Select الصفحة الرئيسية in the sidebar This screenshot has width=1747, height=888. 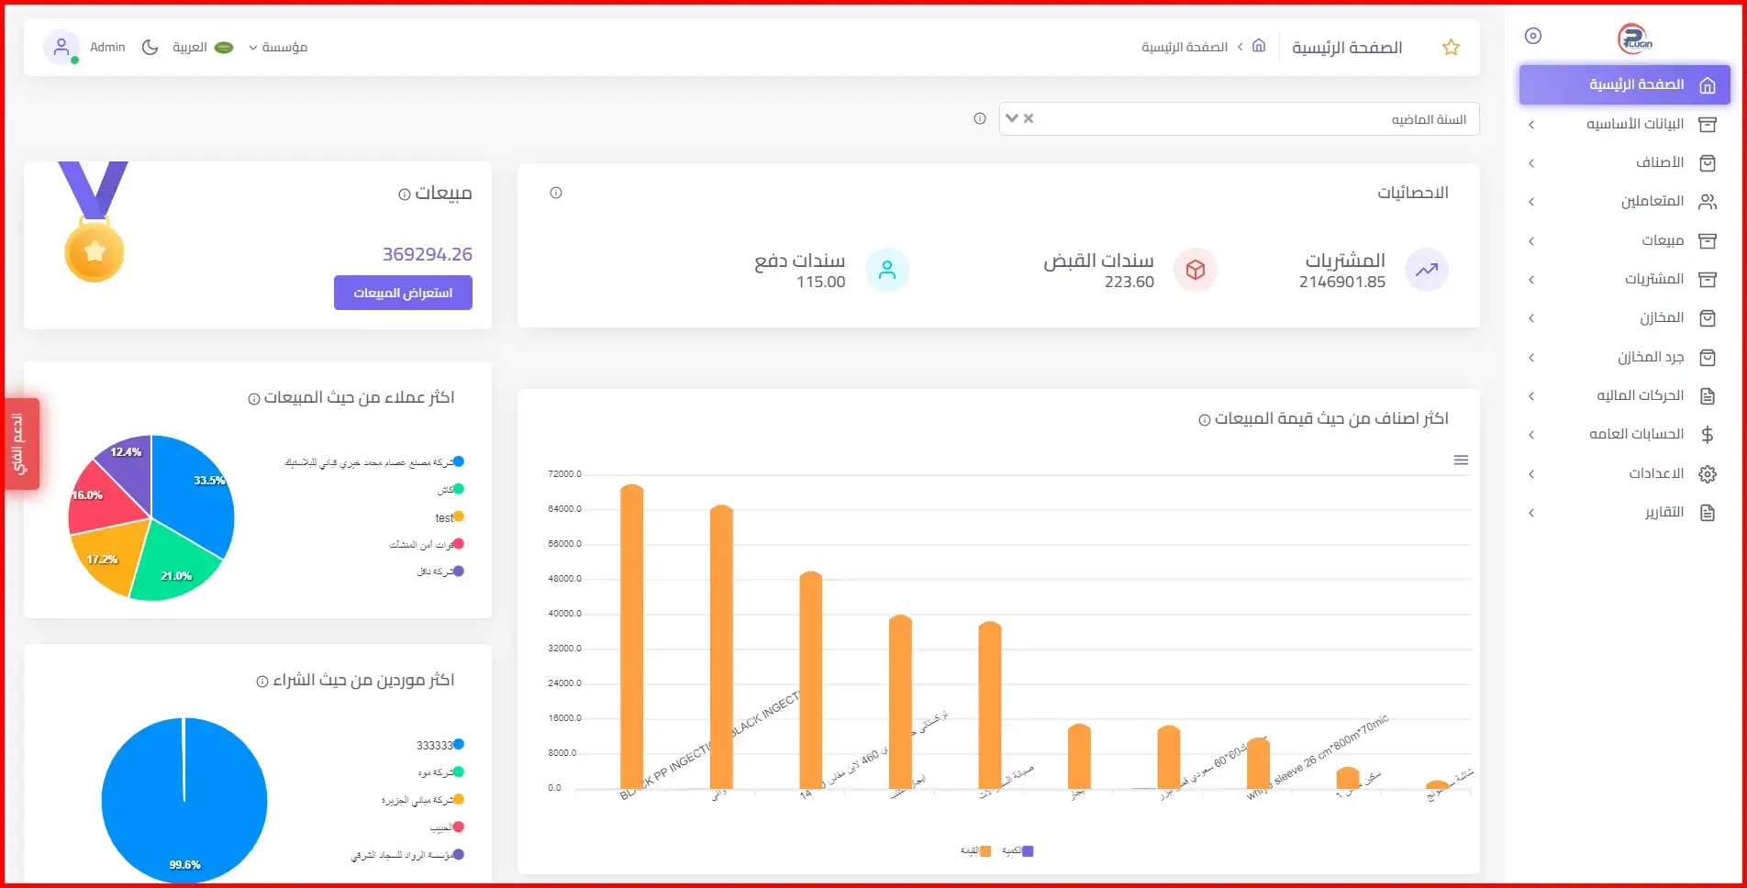pos(1624,84)
